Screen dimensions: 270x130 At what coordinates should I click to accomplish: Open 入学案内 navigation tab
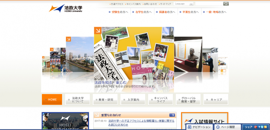[133, 99]
